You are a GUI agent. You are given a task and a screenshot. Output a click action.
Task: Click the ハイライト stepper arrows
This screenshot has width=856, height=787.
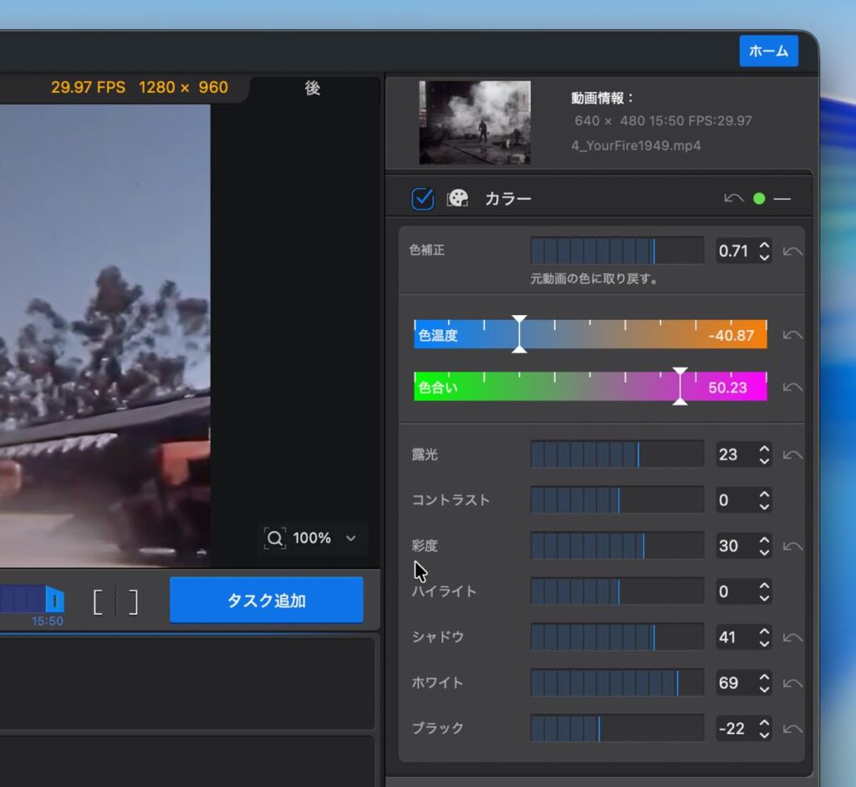coord(764,592)
